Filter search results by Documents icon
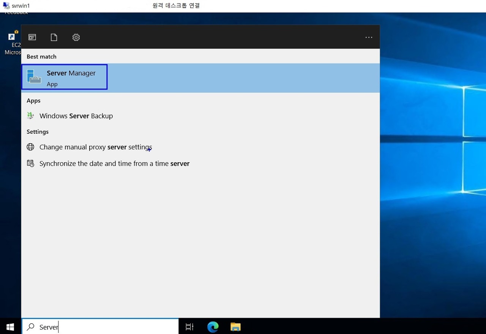Viewport: 486px width, 334px height. [54, 37]
